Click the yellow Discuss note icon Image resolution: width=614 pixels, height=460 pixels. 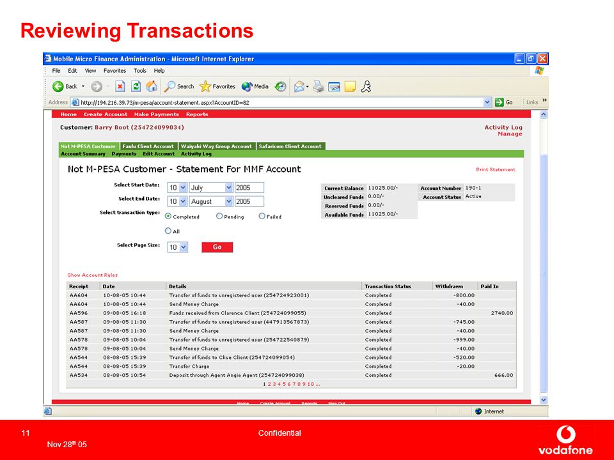coord(350,86)
